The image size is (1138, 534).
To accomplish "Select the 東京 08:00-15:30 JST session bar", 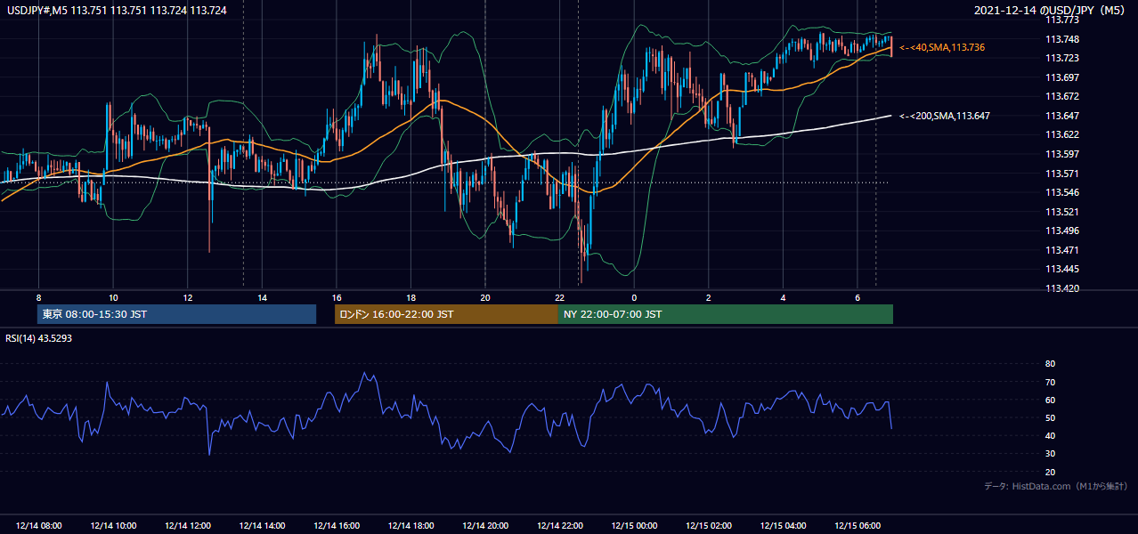I will (x=176, y=314).
